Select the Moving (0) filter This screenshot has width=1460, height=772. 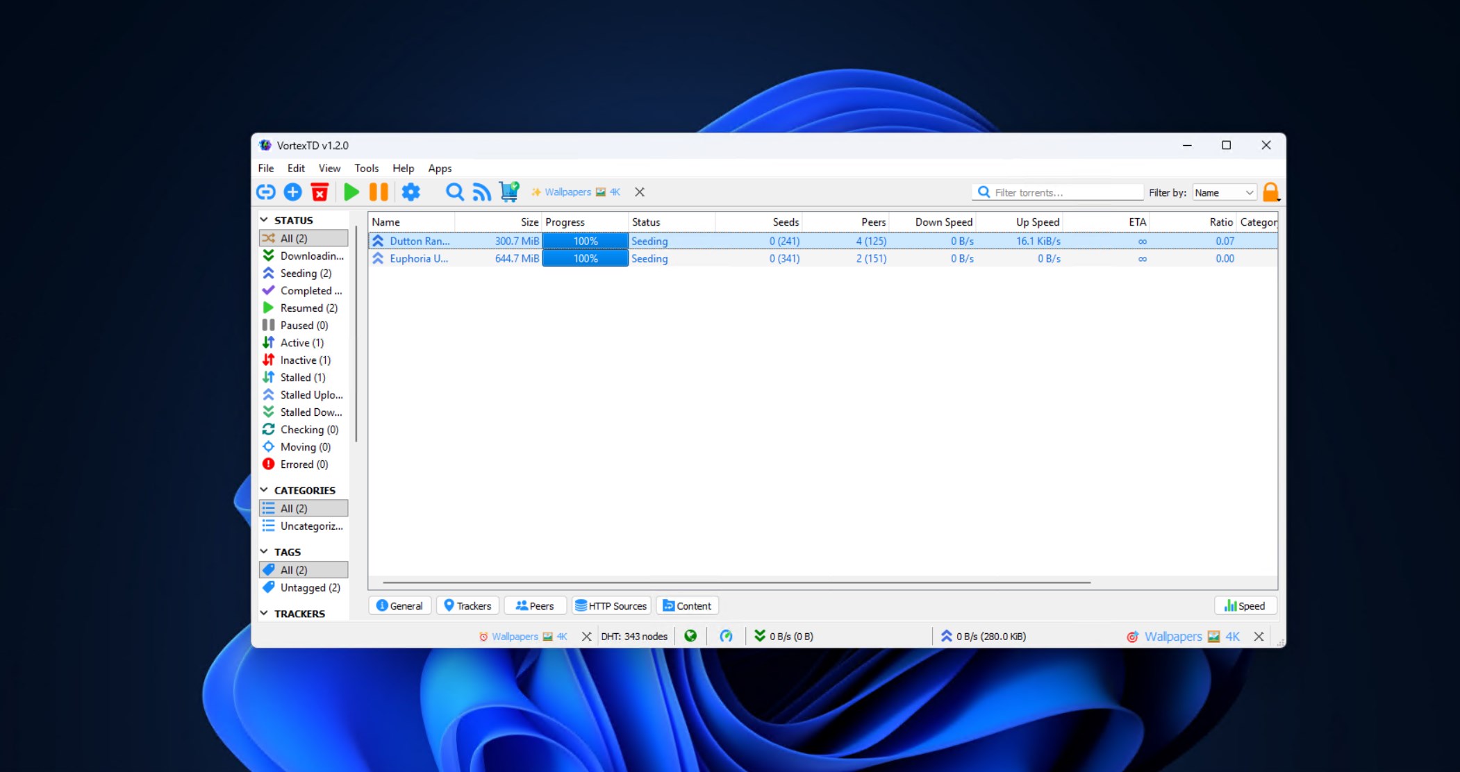point(304,446)
